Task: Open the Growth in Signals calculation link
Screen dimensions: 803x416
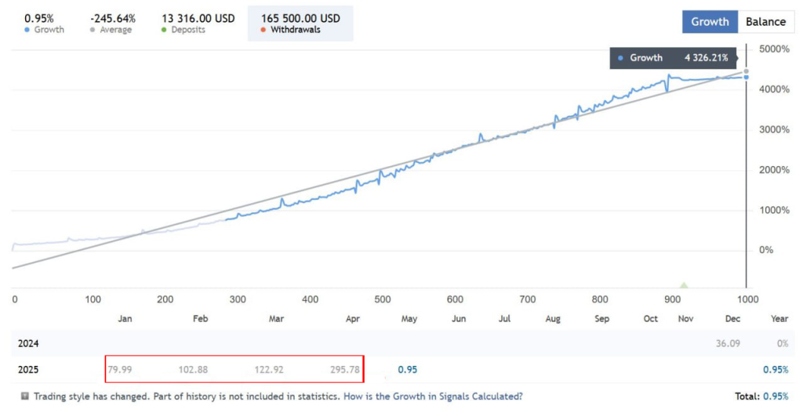Action: [x=433, y=396]
